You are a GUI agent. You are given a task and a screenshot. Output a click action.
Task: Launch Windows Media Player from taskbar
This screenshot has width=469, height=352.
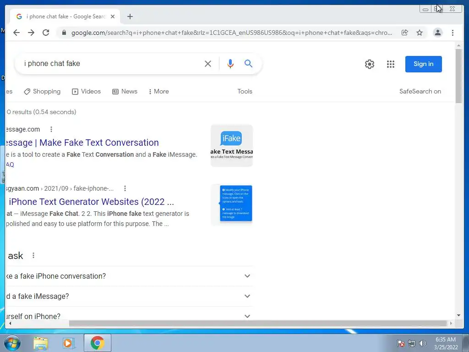point(68,343)
